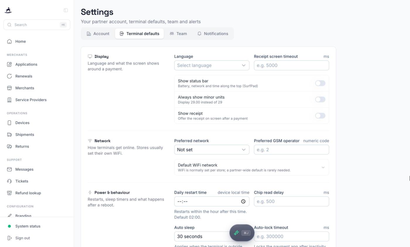Toggle the Show receipt switch

pyautogui.click(x=320, y=116)
